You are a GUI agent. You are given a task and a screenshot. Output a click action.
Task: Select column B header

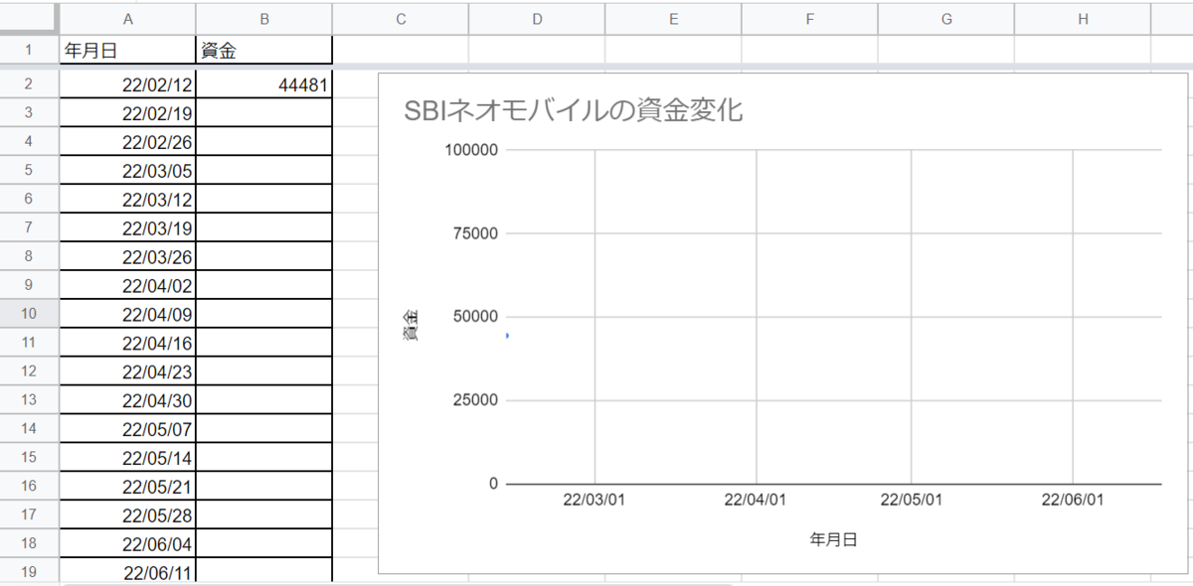coord(263,18)
